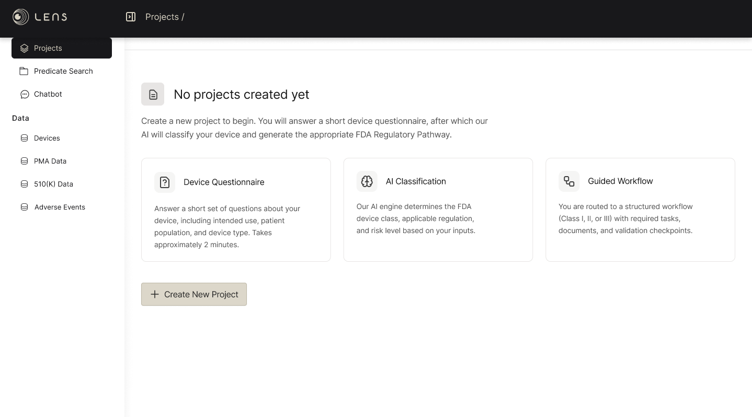The width and height of the screenshot is (752, 417).
Task: Select the Device Questionnaire card
Action: 236,210
